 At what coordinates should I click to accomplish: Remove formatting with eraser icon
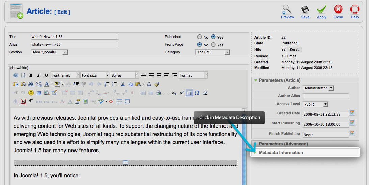pyautogui.click(x=205, y=93)
